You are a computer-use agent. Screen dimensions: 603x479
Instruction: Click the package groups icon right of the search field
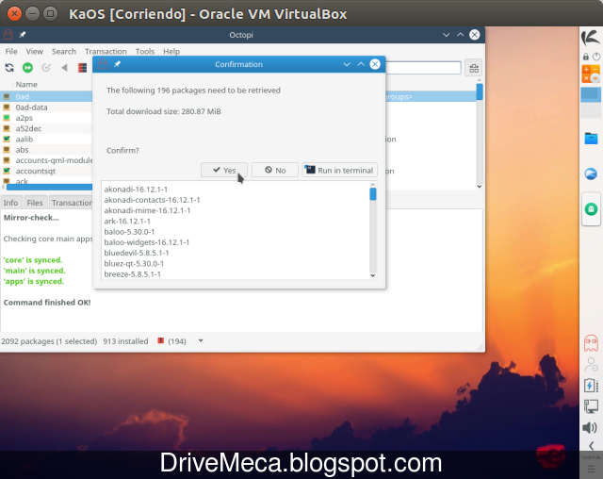click(474, 69)
